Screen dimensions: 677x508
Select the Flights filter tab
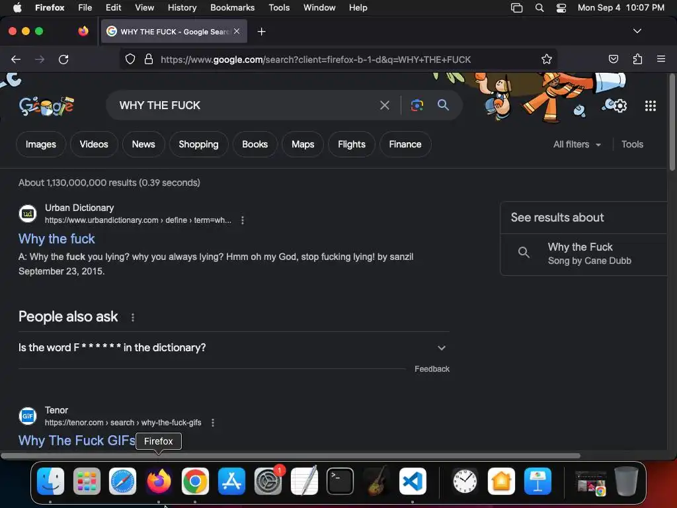352,144
